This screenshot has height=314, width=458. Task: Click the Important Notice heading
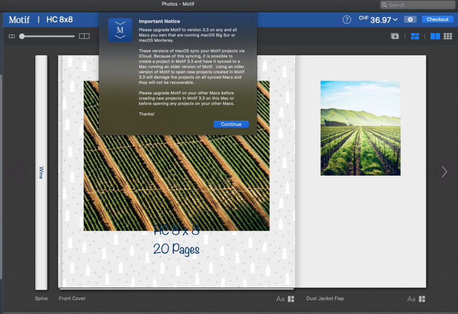click(x=159, y=21)
